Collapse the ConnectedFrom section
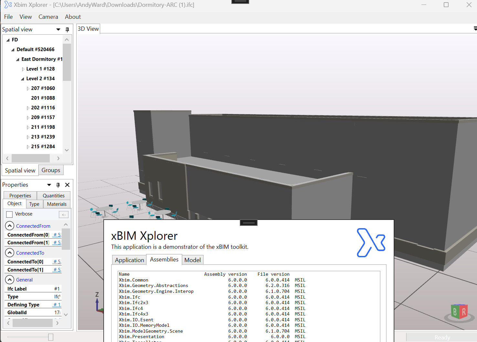Screen dimensions: 477x342 click(x=10, y=226)
